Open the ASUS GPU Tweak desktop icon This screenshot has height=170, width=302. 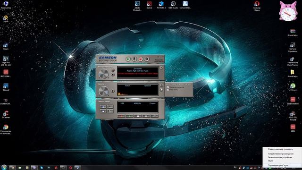(293, 116)
